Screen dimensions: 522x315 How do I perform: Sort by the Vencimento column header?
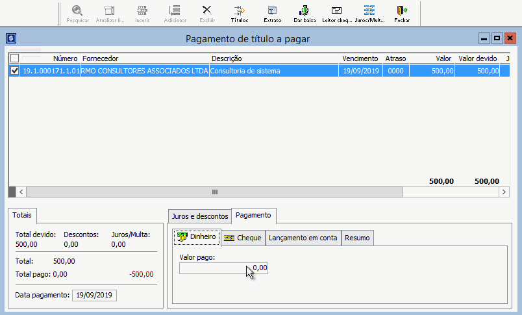360,58
